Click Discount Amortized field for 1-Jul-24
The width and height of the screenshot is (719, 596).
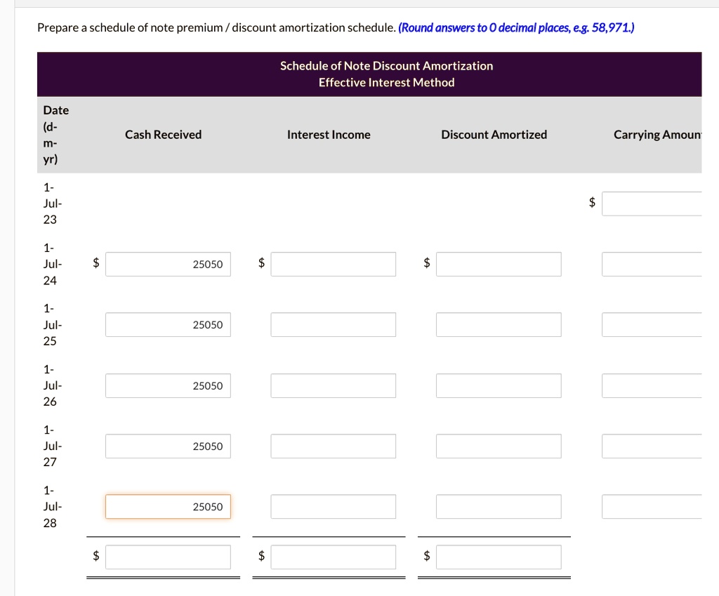coord(499,264)
